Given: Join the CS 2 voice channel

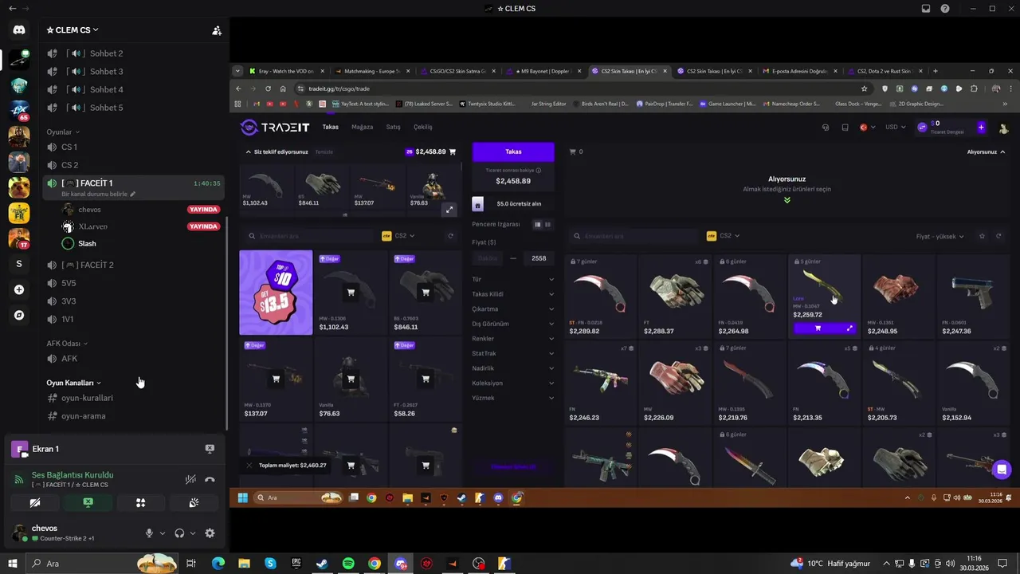Looking at the screenshot, I should click(x=134, y=165).
